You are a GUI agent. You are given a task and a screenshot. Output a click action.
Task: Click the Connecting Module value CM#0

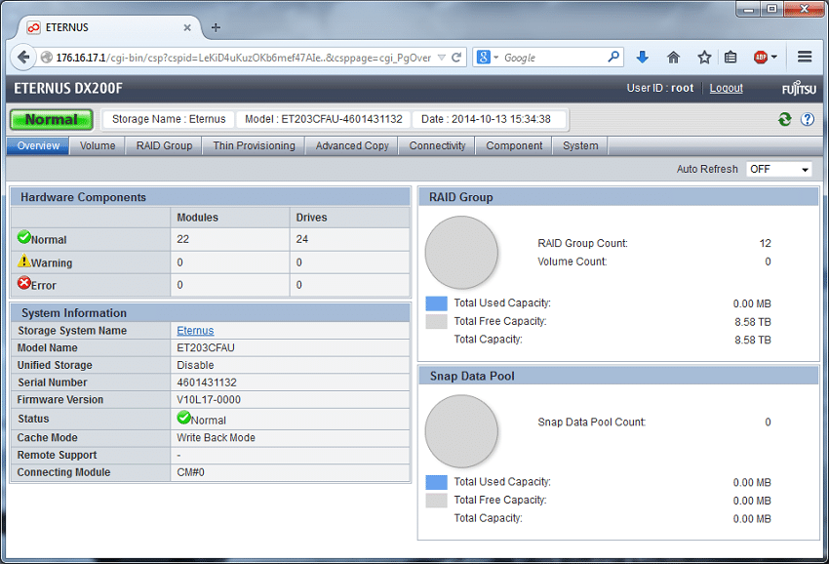point(190,472)
